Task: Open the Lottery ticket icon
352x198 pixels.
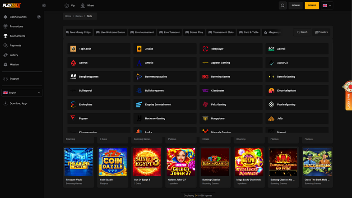Action: tap(5, 55)
